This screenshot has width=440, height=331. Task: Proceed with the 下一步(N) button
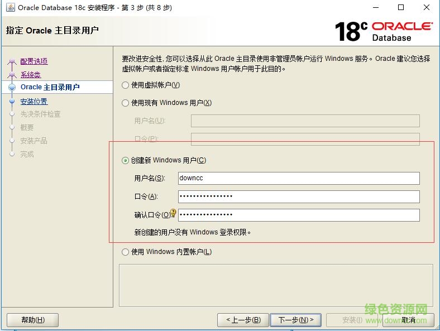(x=296, y=320)
